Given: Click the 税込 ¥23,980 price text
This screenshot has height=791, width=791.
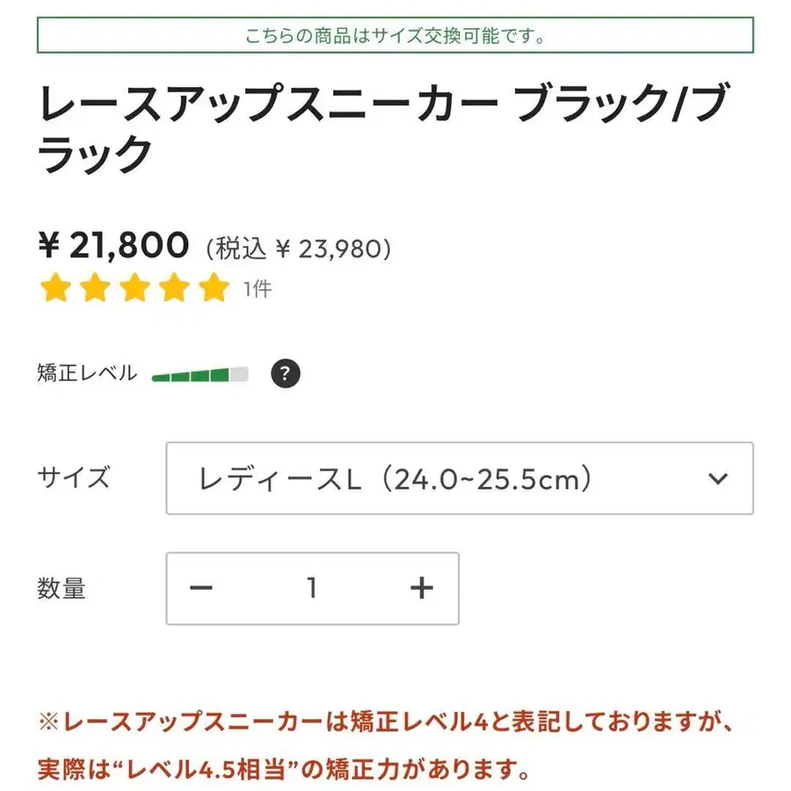Looking at the screenshot, I should click(297, 247).
